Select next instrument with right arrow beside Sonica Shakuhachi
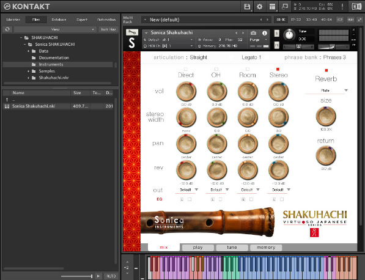 [243, 33]
